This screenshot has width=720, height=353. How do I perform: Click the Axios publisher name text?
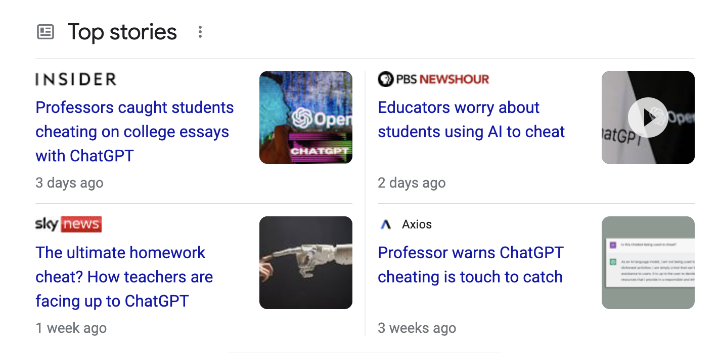(417, 224)
